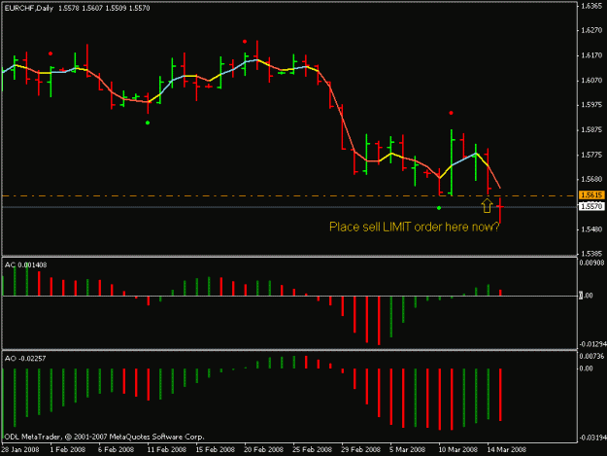Click the 1.5480 price scale value

click(591, 228)
